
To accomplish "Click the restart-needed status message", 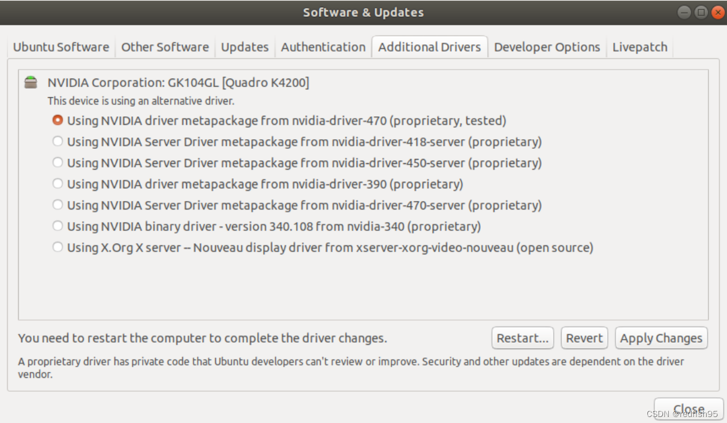I will 203,338.
